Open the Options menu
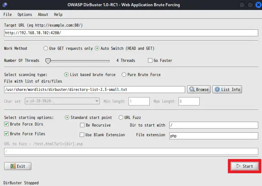Screen dimensions: 262x186 24,15
